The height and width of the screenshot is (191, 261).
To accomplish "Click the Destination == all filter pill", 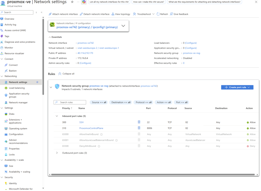I will coord(121,102).
